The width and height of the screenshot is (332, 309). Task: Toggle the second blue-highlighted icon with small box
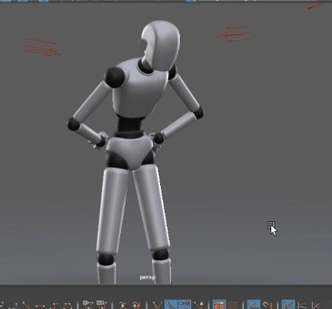(x=185, y=305)
